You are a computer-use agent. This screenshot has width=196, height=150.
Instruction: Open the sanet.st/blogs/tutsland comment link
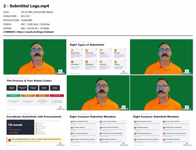pyautogui.click(x=35, y=32)
